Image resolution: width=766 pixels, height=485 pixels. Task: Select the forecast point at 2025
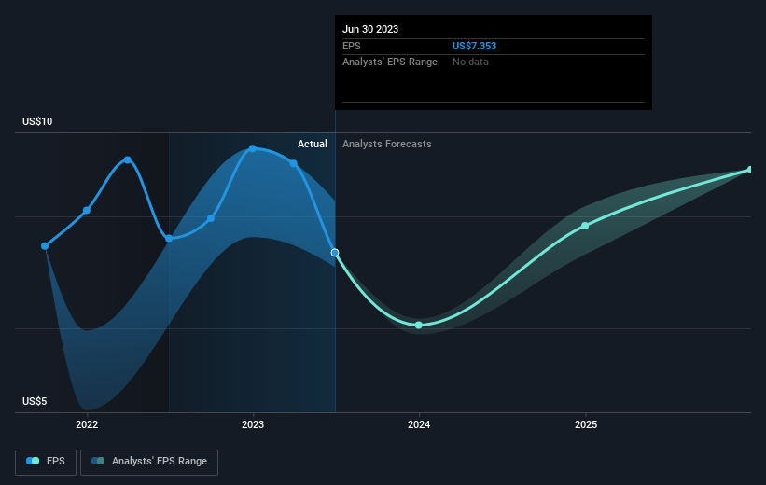pyautogui.click(x=585, y=226)
